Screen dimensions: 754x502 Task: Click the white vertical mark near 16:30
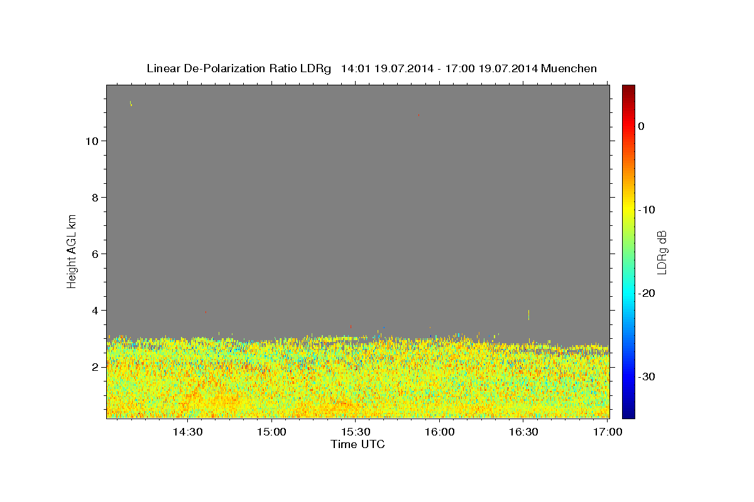pyautogui.click(x=528, y=314)
